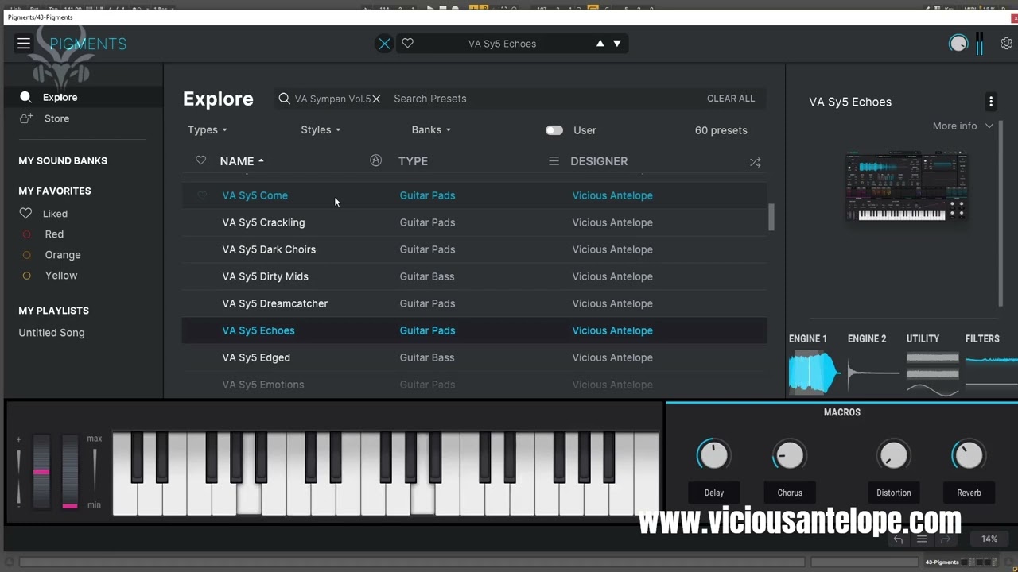Viewport: 1018px width, 572px height.
Task: Like the VA Sy5 Come preset row heart
Action: [x=201, y=195]
